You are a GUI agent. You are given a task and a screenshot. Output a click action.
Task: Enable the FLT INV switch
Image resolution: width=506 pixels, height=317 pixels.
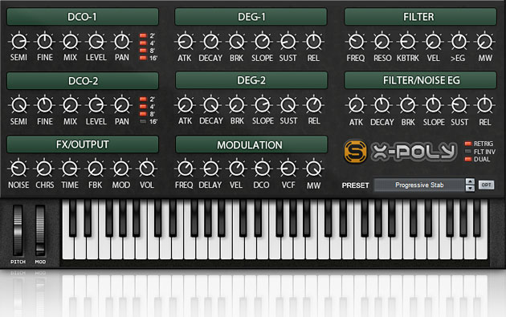pos(468,152)
